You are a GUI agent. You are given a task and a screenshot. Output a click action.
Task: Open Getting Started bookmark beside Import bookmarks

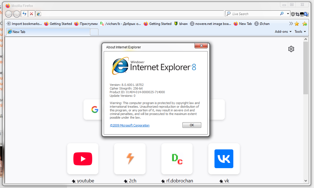[x=58, y=24]
